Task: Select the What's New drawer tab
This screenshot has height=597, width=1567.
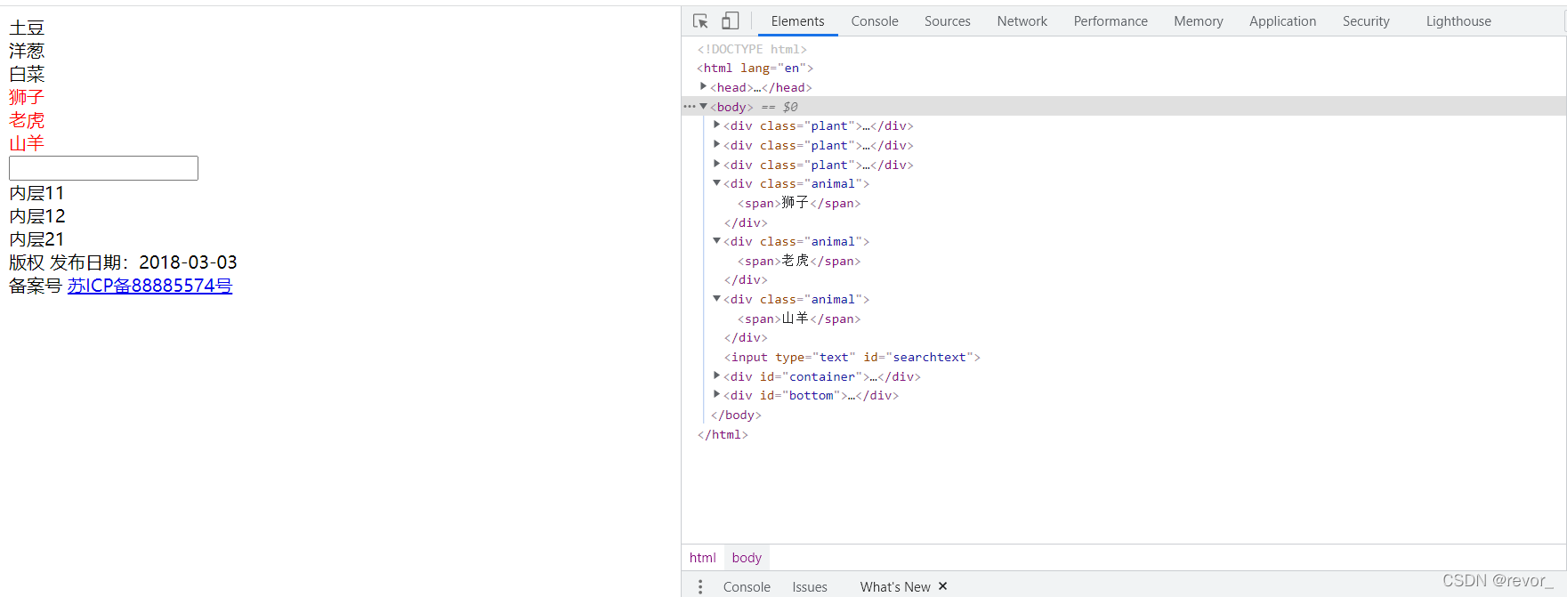Action: tap(894, 586)
